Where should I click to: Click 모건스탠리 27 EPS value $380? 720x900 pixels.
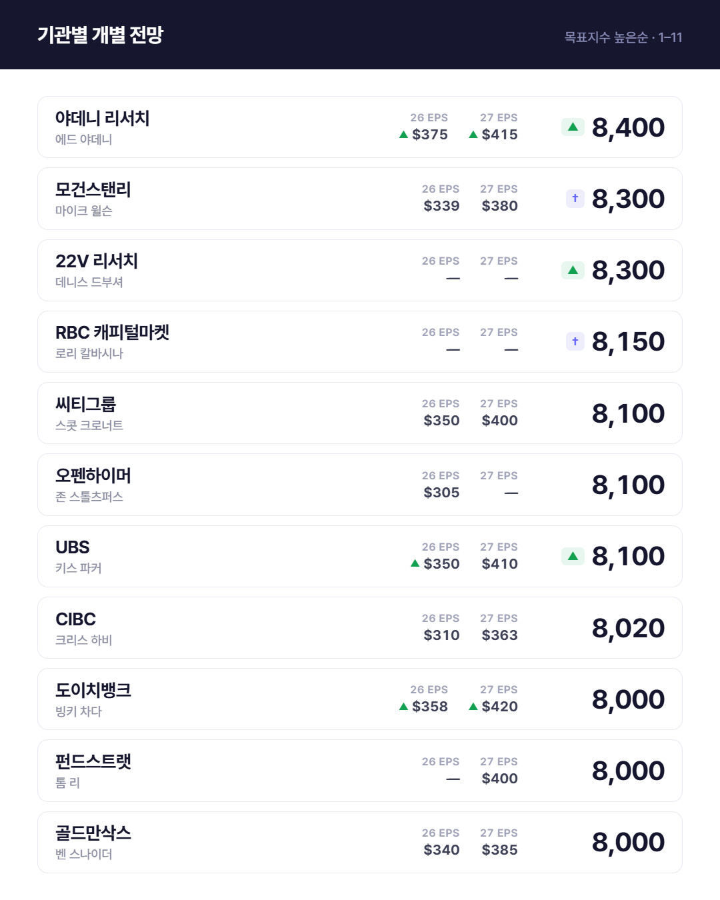(499, 206)
